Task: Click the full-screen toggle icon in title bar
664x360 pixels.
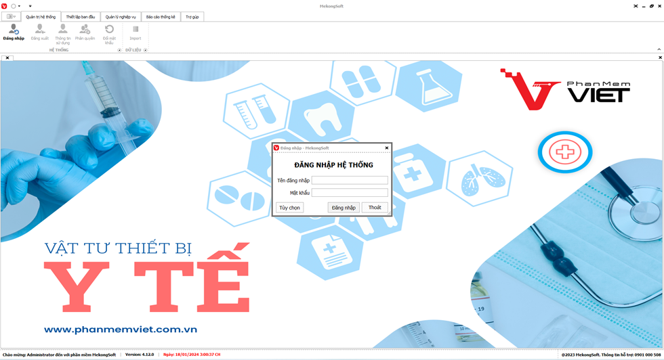Action: 636,6
